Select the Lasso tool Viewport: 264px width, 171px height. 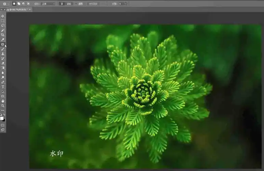(3, 25)
